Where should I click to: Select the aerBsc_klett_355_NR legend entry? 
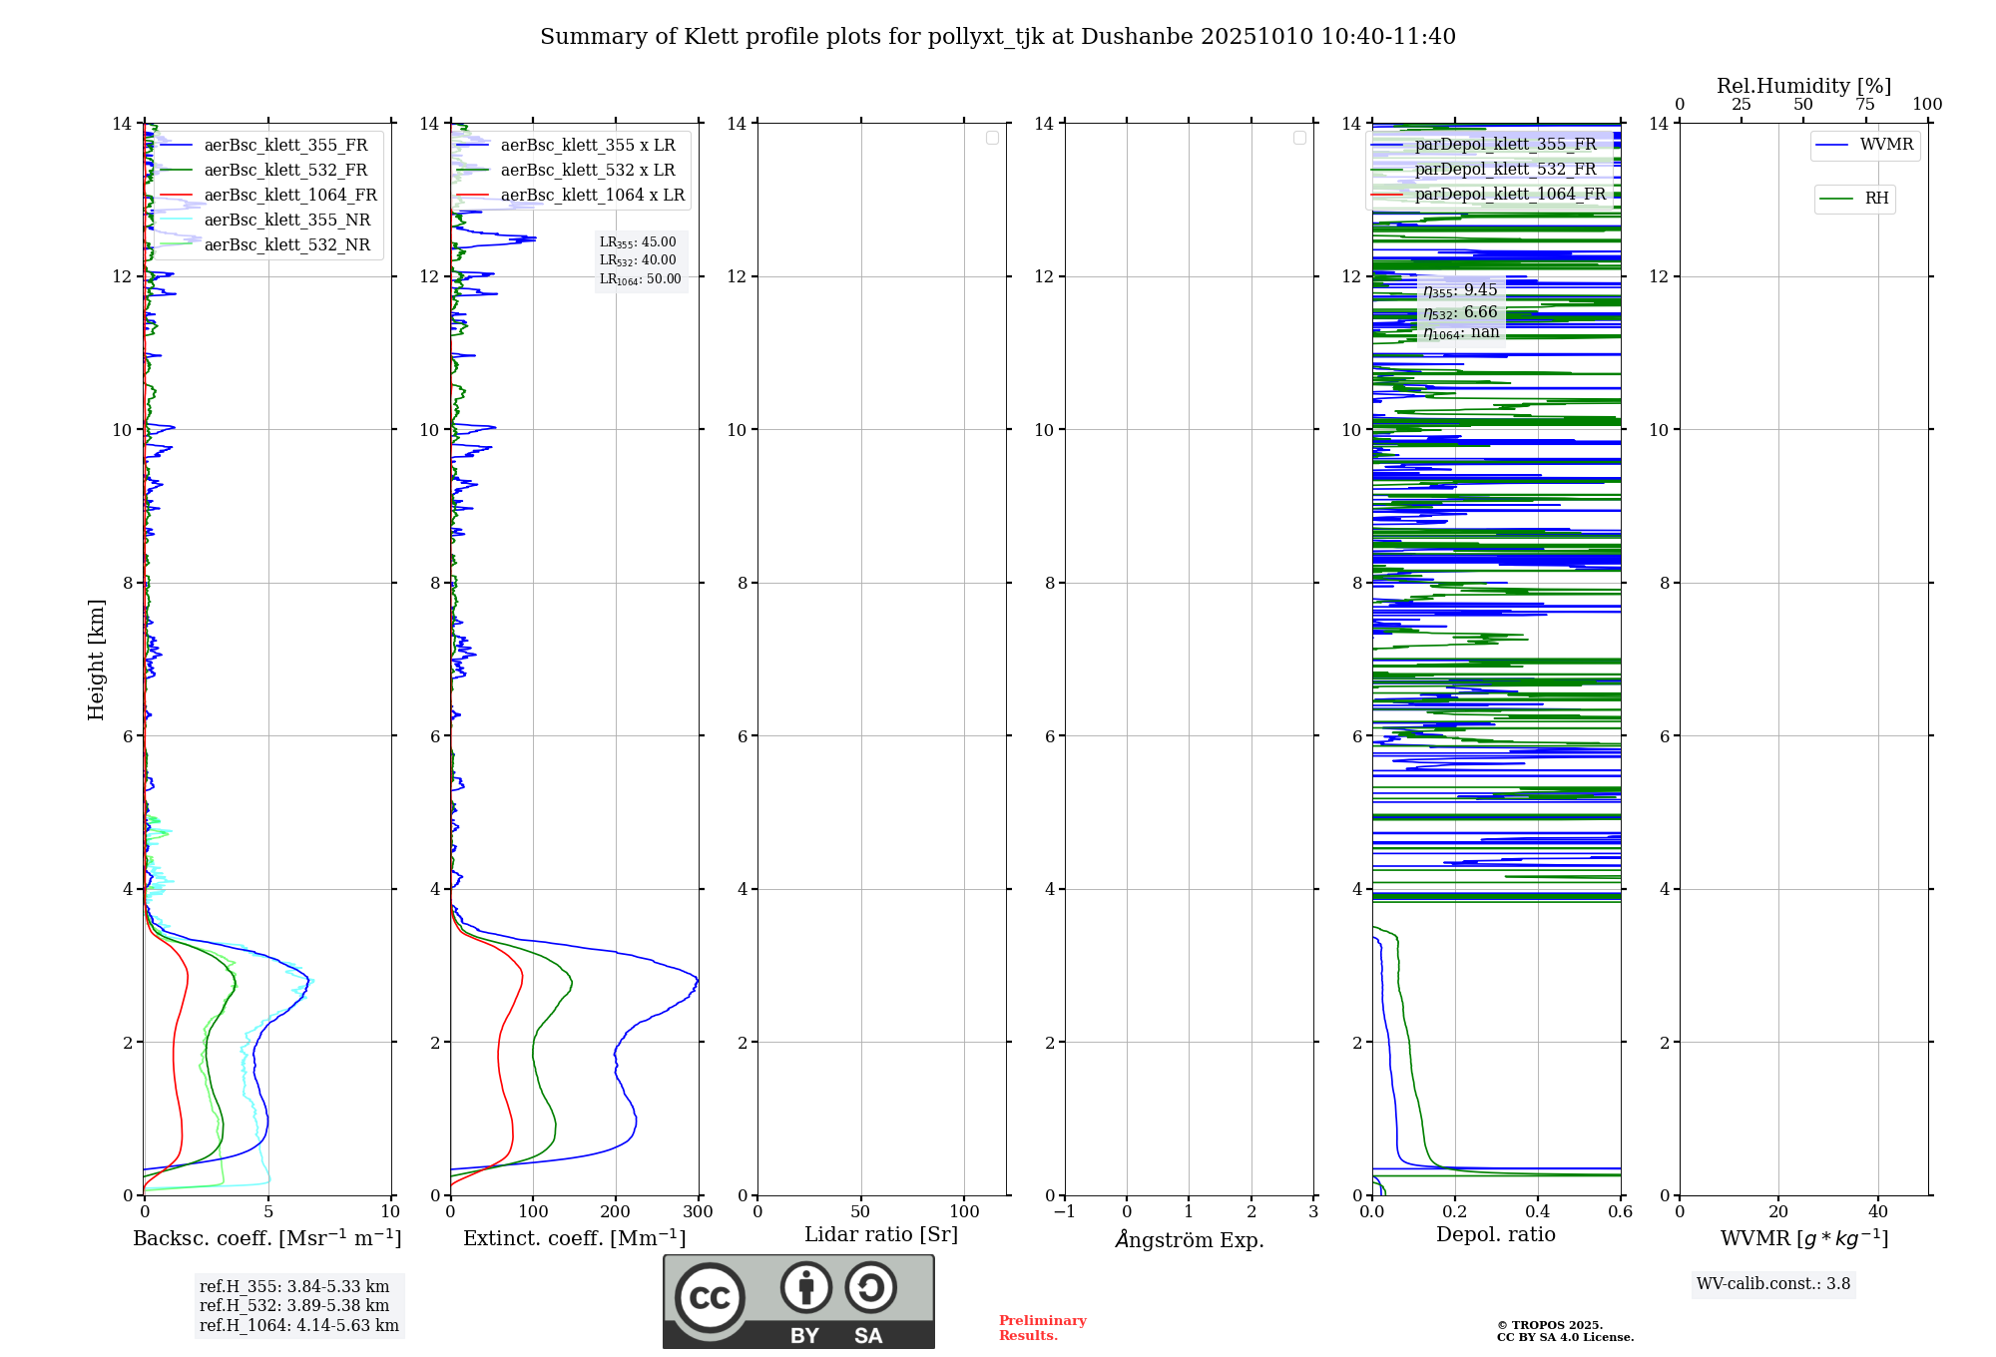(287, 221)
